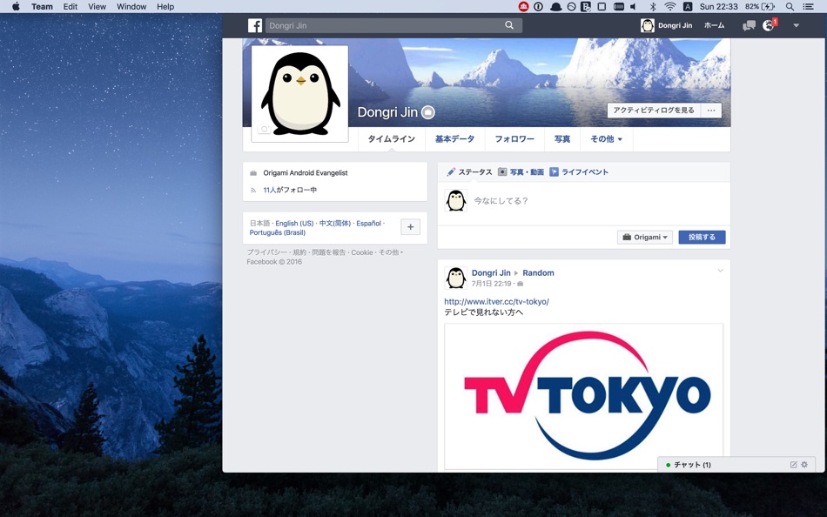This screenshot has width=827, height=517.
Task: Click the 7月1日 22:19 post timestamp
Action: [x=492, y=284]
